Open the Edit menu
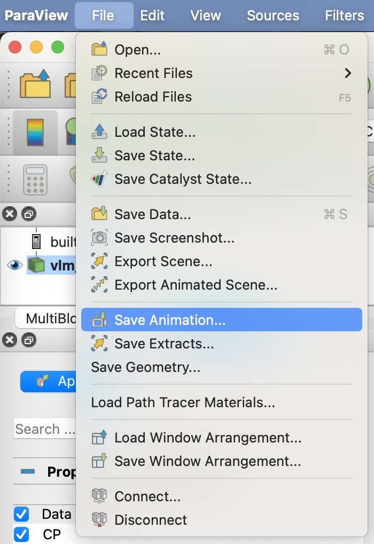 point(152,15)
